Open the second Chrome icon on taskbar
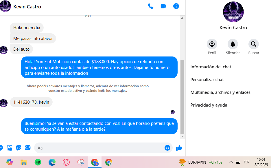 point(109,162)
